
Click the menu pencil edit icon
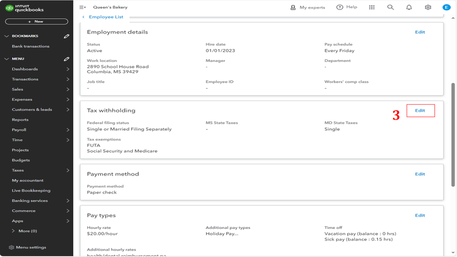[67, 59]
